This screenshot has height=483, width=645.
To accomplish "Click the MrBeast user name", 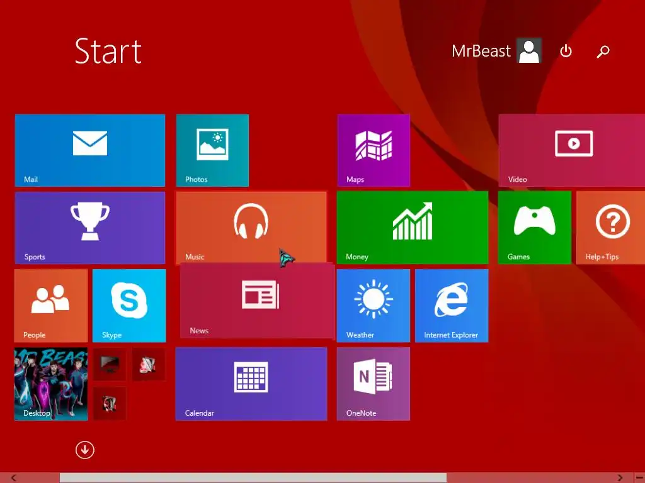I will [481, 51].
